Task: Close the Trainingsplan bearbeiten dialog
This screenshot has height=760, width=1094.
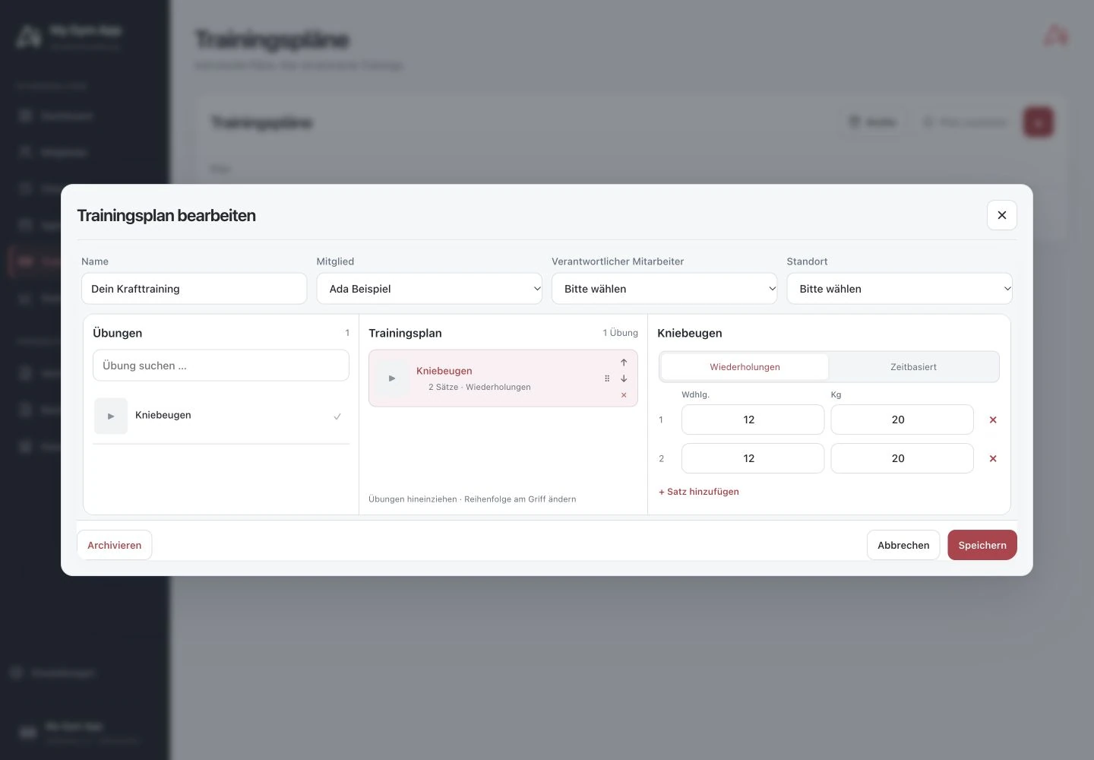Action: 1001,215
